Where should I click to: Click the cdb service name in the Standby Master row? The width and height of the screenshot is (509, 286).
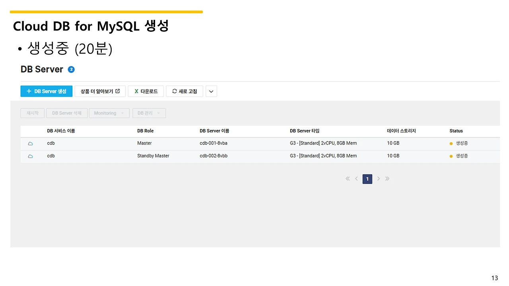[x=51, y=156]
